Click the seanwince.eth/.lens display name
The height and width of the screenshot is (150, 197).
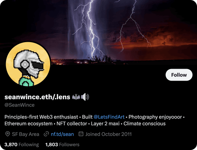coord(37,97)
